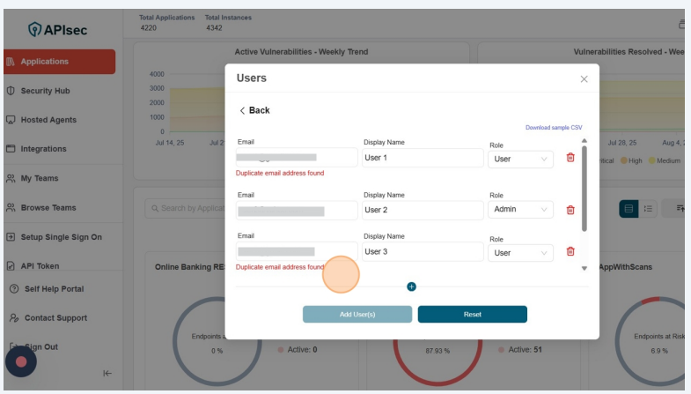Edit the User 3 display name field
Screen dimensions: 691x394
[423, 251]
